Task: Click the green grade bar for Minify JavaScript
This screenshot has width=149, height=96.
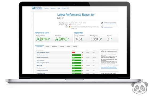Action: pyautogui.click(x=76, y=60)
